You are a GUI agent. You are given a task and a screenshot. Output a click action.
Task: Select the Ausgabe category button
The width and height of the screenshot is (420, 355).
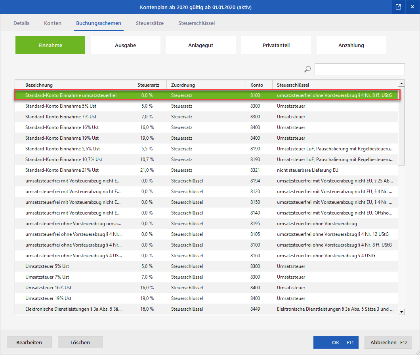[x=125, y=45]
